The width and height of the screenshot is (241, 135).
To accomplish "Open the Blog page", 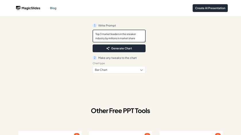I will point(53,8).
